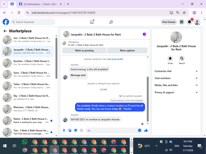The width and height of the screenshot is (206, 154).
Task: Click the back arrow beside Marketplace
Action: 5,31
